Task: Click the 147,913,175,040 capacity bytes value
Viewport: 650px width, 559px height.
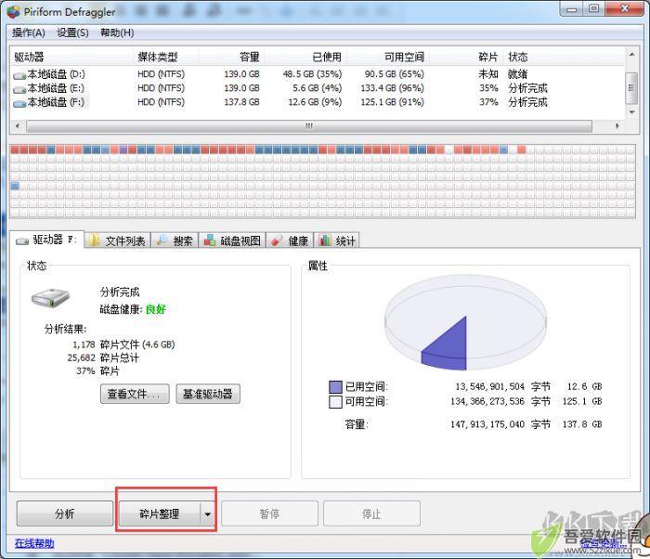Action: 487,424
